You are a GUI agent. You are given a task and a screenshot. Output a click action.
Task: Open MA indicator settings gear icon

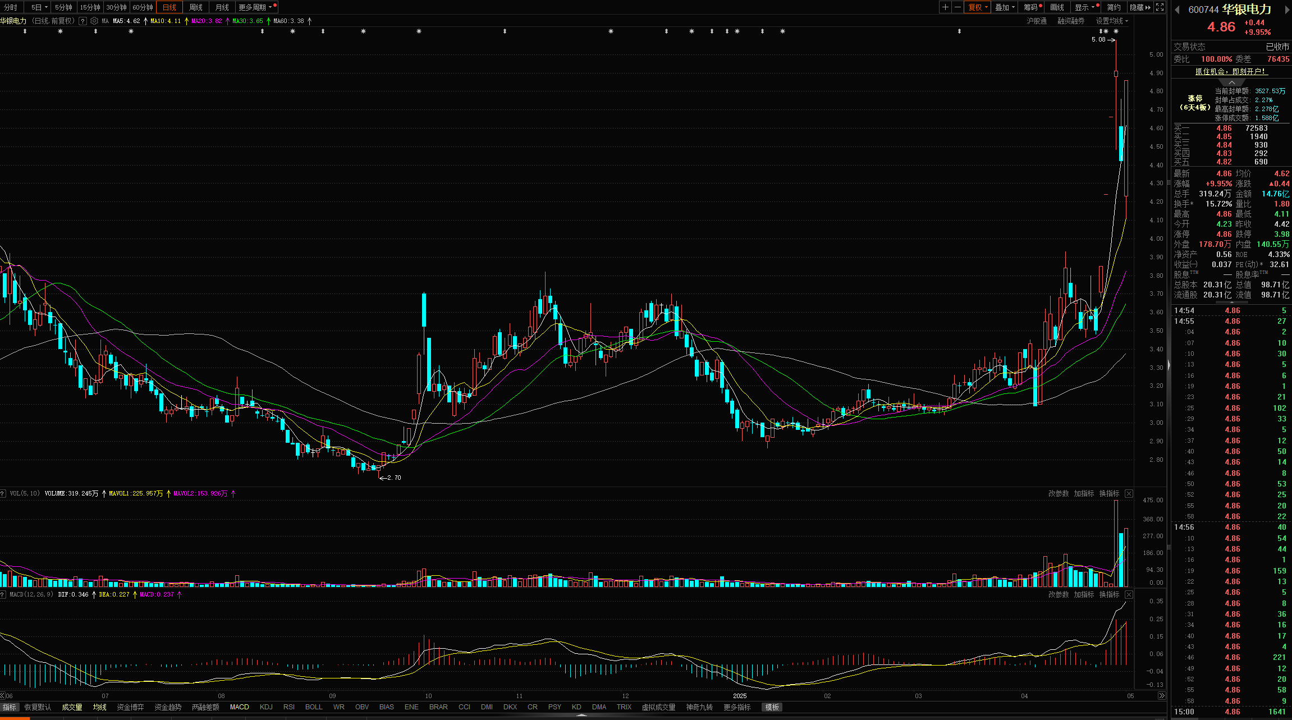click(94, 21)
